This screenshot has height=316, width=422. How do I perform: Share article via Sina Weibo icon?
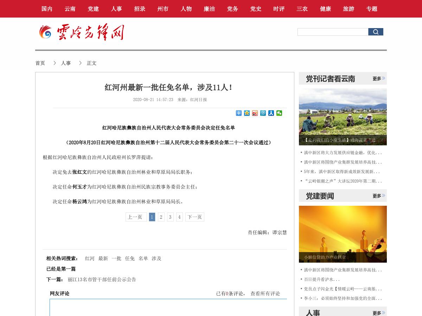tap(255, 113)
